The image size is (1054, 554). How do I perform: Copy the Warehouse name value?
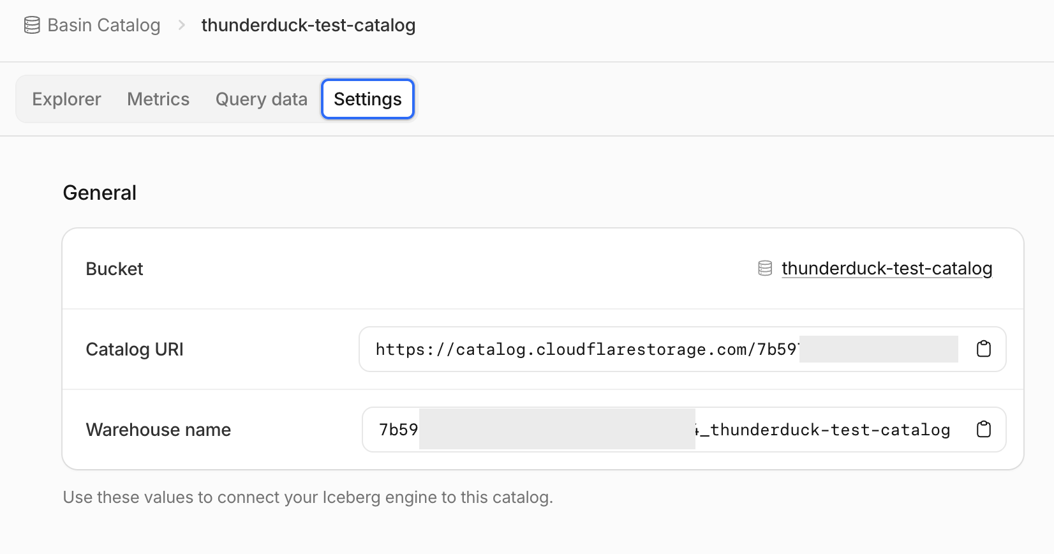(x=984, y=430)
